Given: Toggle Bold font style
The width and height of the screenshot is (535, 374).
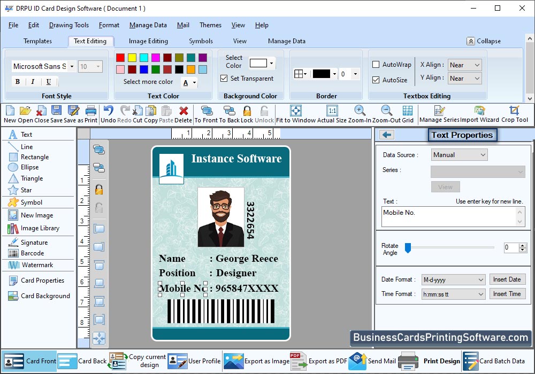Looking at the screenshot, I should pos(18,82).
